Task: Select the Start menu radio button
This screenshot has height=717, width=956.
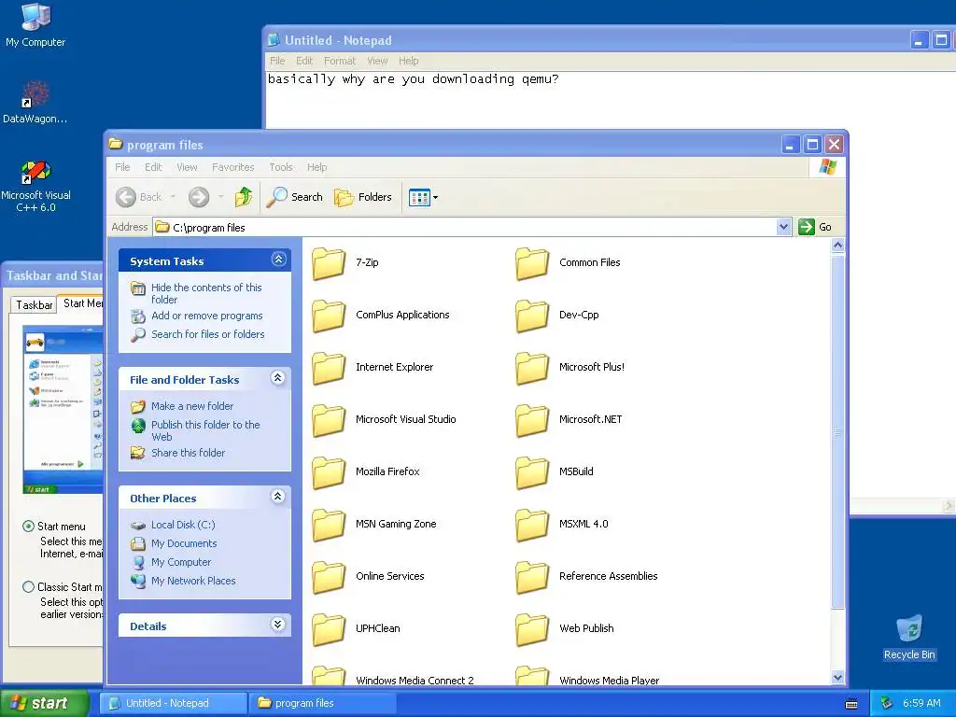Action: coord(28,527)
